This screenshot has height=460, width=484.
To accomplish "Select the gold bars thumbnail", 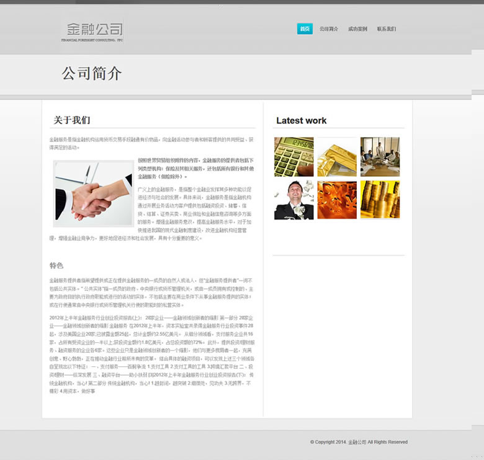I will [x=337, y=157].
